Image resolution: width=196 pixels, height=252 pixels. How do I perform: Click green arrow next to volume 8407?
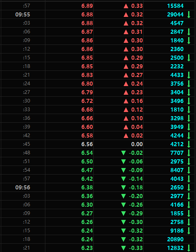tap(189, 170)
